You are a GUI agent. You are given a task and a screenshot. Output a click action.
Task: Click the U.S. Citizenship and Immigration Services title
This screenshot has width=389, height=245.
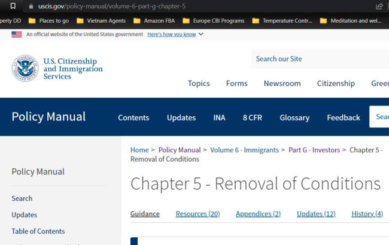pos(73,68)
